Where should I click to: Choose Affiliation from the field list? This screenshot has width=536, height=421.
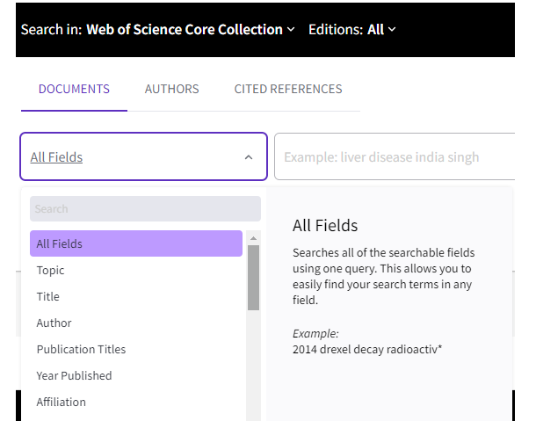point(136,402)
